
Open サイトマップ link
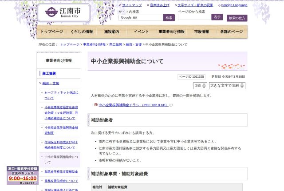(132, 5)
